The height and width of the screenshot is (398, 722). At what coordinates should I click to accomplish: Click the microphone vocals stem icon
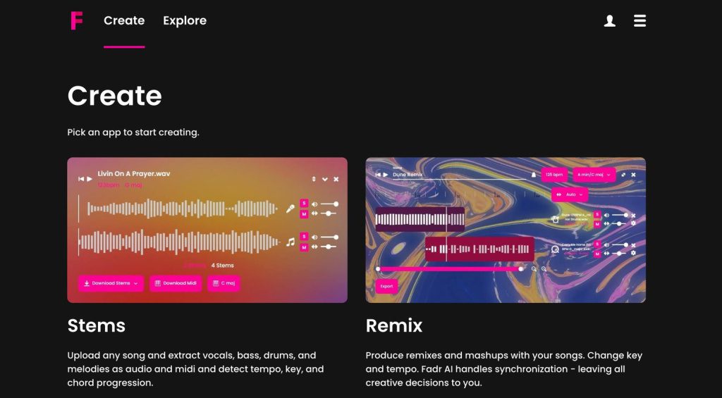(290, 209)
